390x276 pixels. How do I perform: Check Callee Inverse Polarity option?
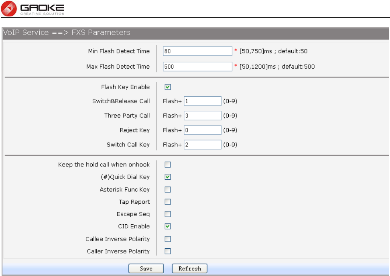pos(168,239)
